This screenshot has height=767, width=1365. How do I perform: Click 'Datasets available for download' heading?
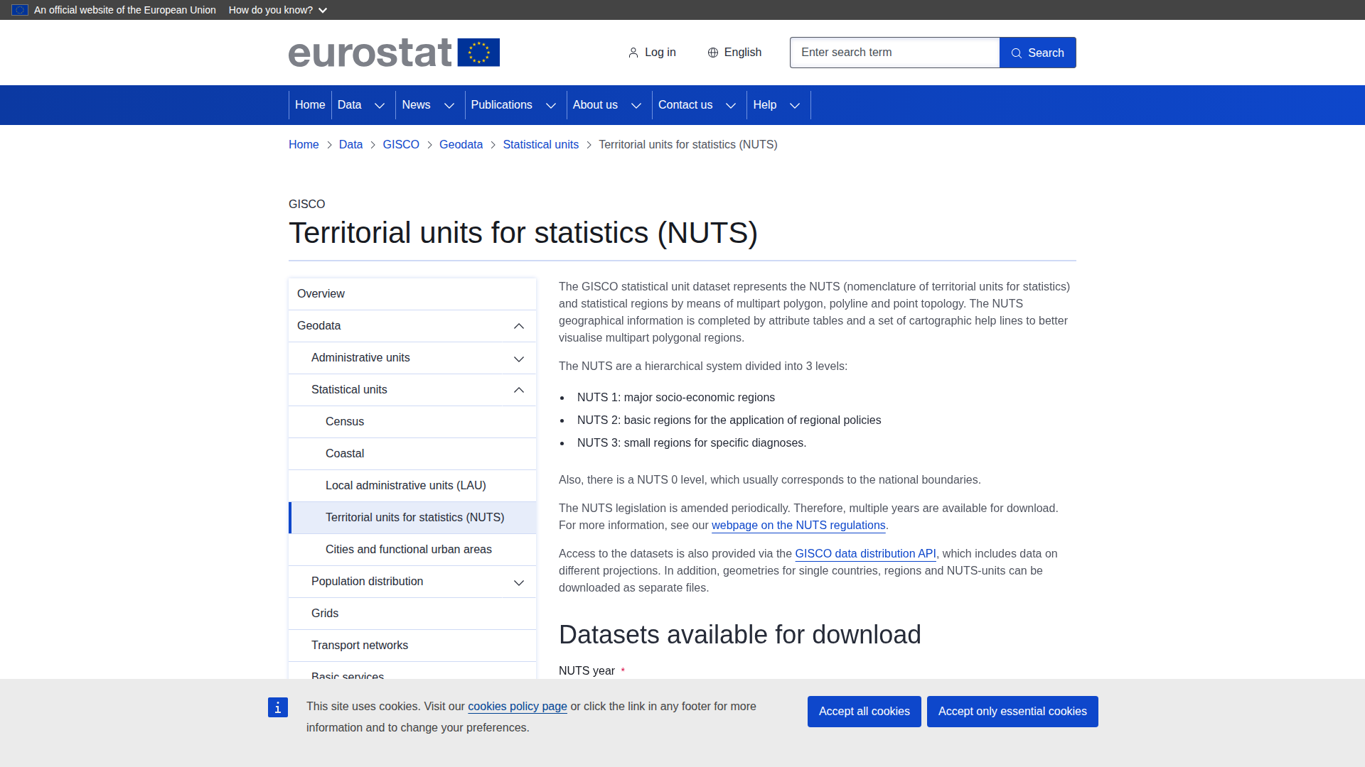tap(739, 635)
